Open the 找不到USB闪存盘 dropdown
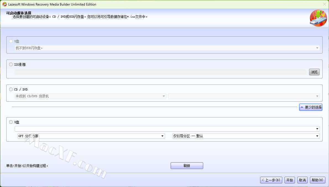The height and width of the screenshot is (187, 329). tap(167, 48)
